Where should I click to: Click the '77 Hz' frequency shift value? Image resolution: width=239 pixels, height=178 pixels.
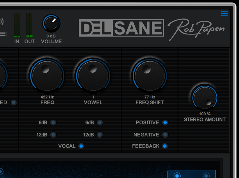150,97
